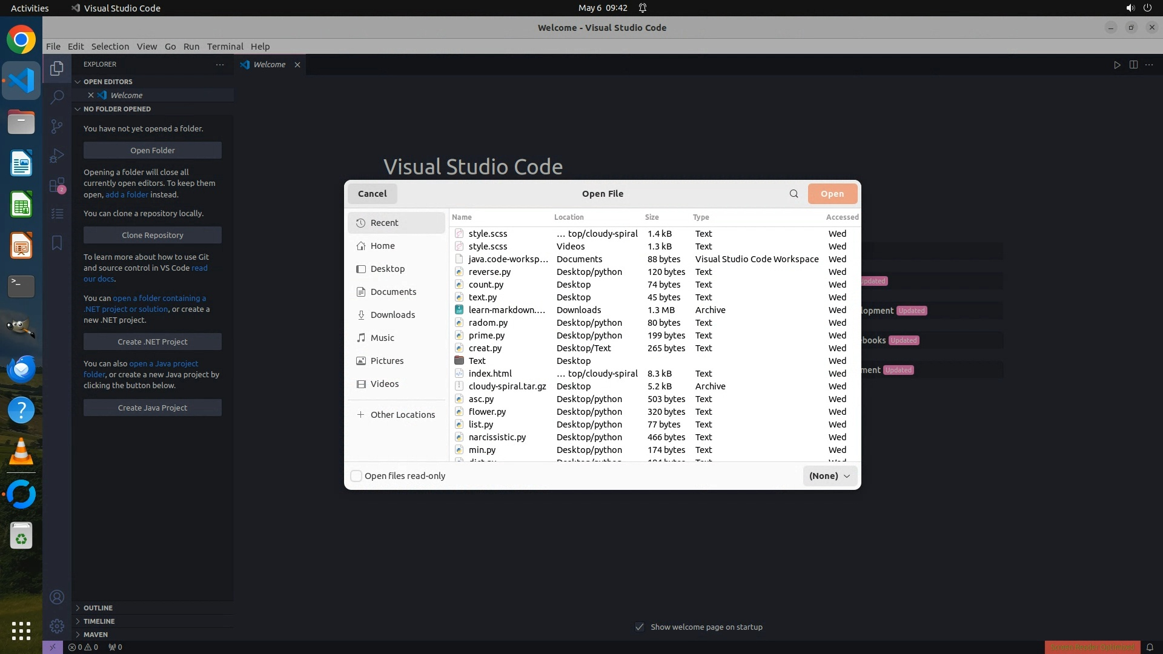Screen dimensions: 1163x654
Task: Collapse the OPEN EDITORS section
Action: 107,82
